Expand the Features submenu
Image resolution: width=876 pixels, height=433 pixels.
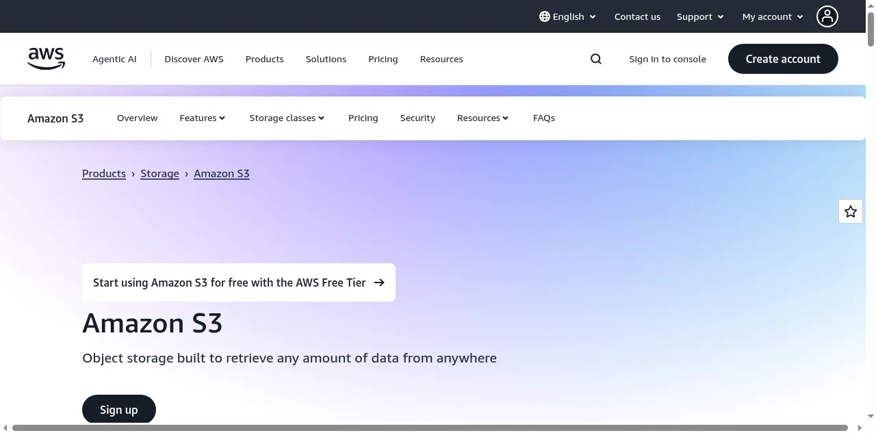click(203, 118)
